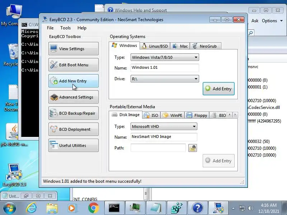Viewport: 287px width, 215px height.
Task: Open Advanced Settings section
Action: [74, 97]
